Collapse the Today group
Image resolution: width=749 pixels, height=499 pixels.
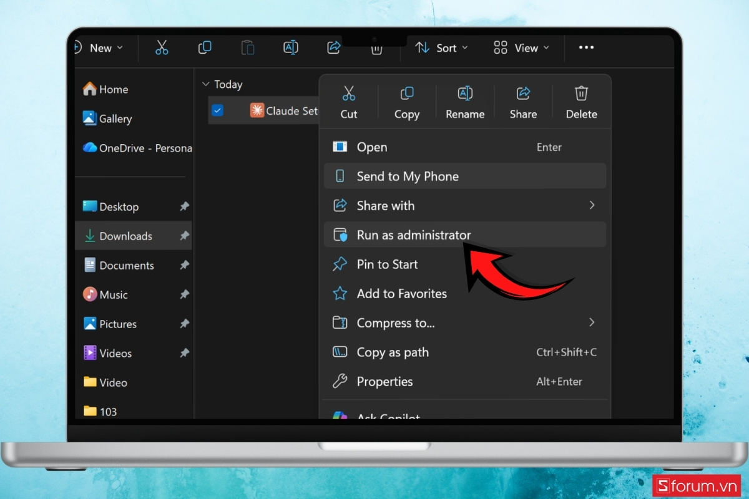pyautogui.click(x=205, y=84)
